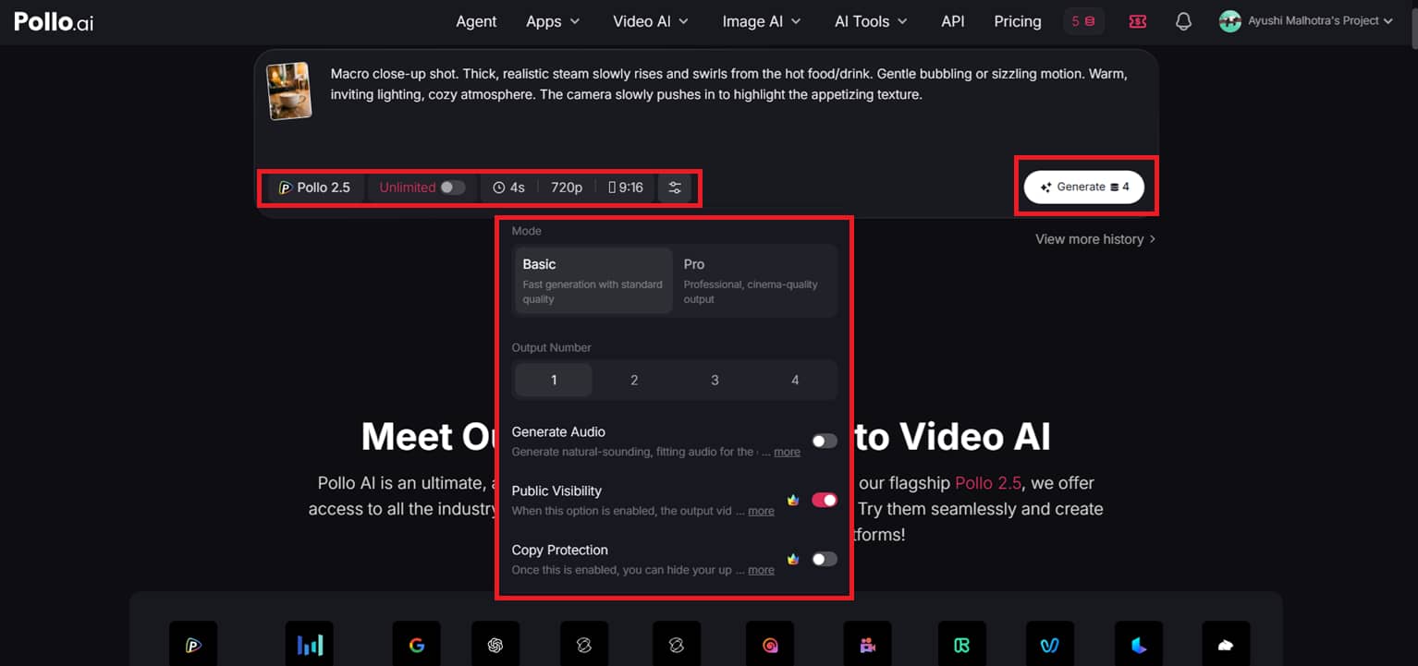Image resolution: width=1418 pixels, height=666 pixels.
Task: Set Output Number to 2
Action: (x=634, y=380)
